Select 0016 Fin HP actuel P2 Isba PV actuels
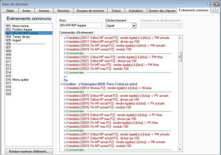This screenshot has width=221, height=155. (x=114, y=103)
